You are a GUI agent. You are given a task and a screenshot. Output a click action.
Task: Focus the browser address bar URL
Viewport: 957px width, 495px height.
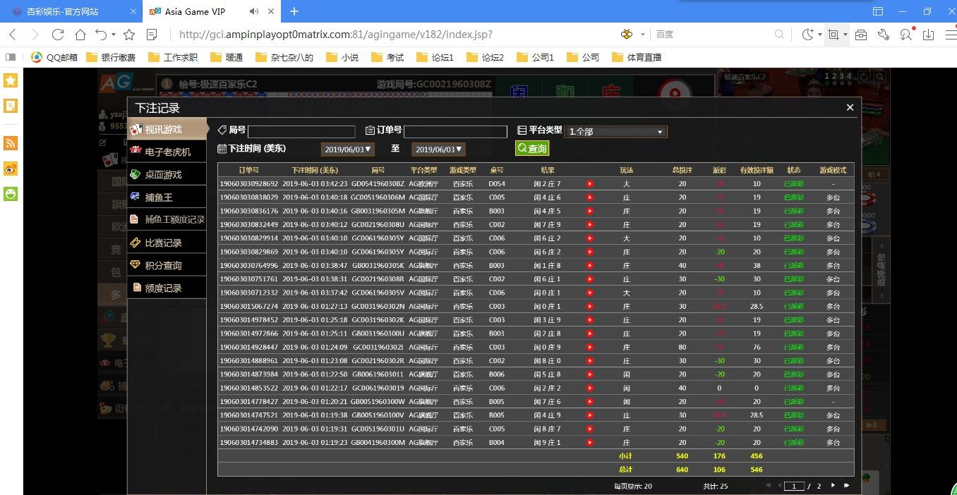click(336, 35)
